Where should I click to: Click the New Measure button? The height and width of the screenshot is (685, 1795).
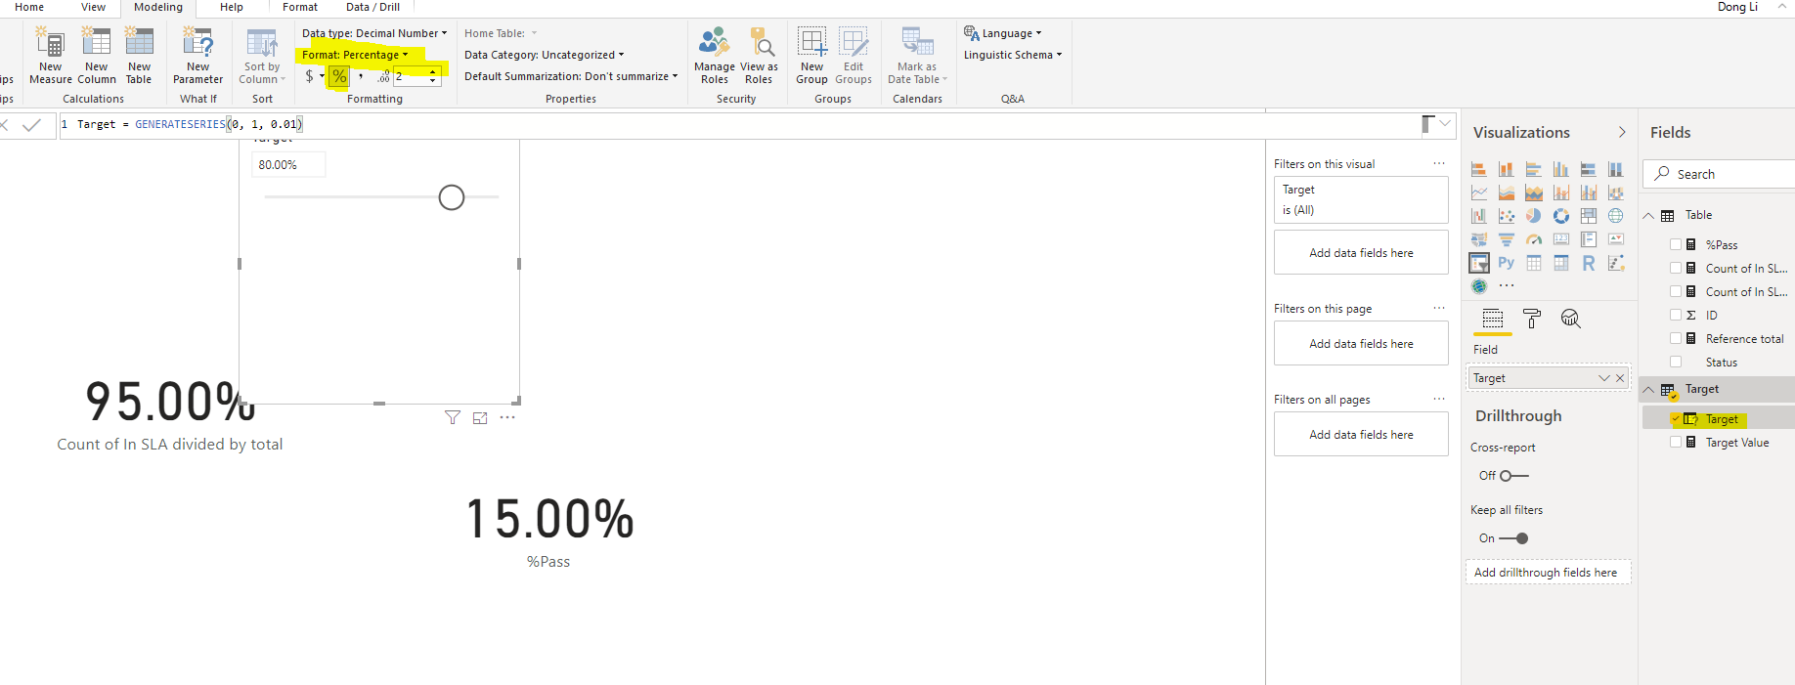tap(51, 56)
